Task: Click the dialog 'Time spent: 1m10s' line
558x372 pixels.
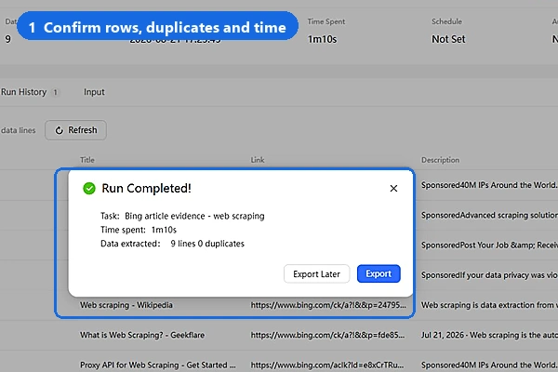Action: [139, 230]
